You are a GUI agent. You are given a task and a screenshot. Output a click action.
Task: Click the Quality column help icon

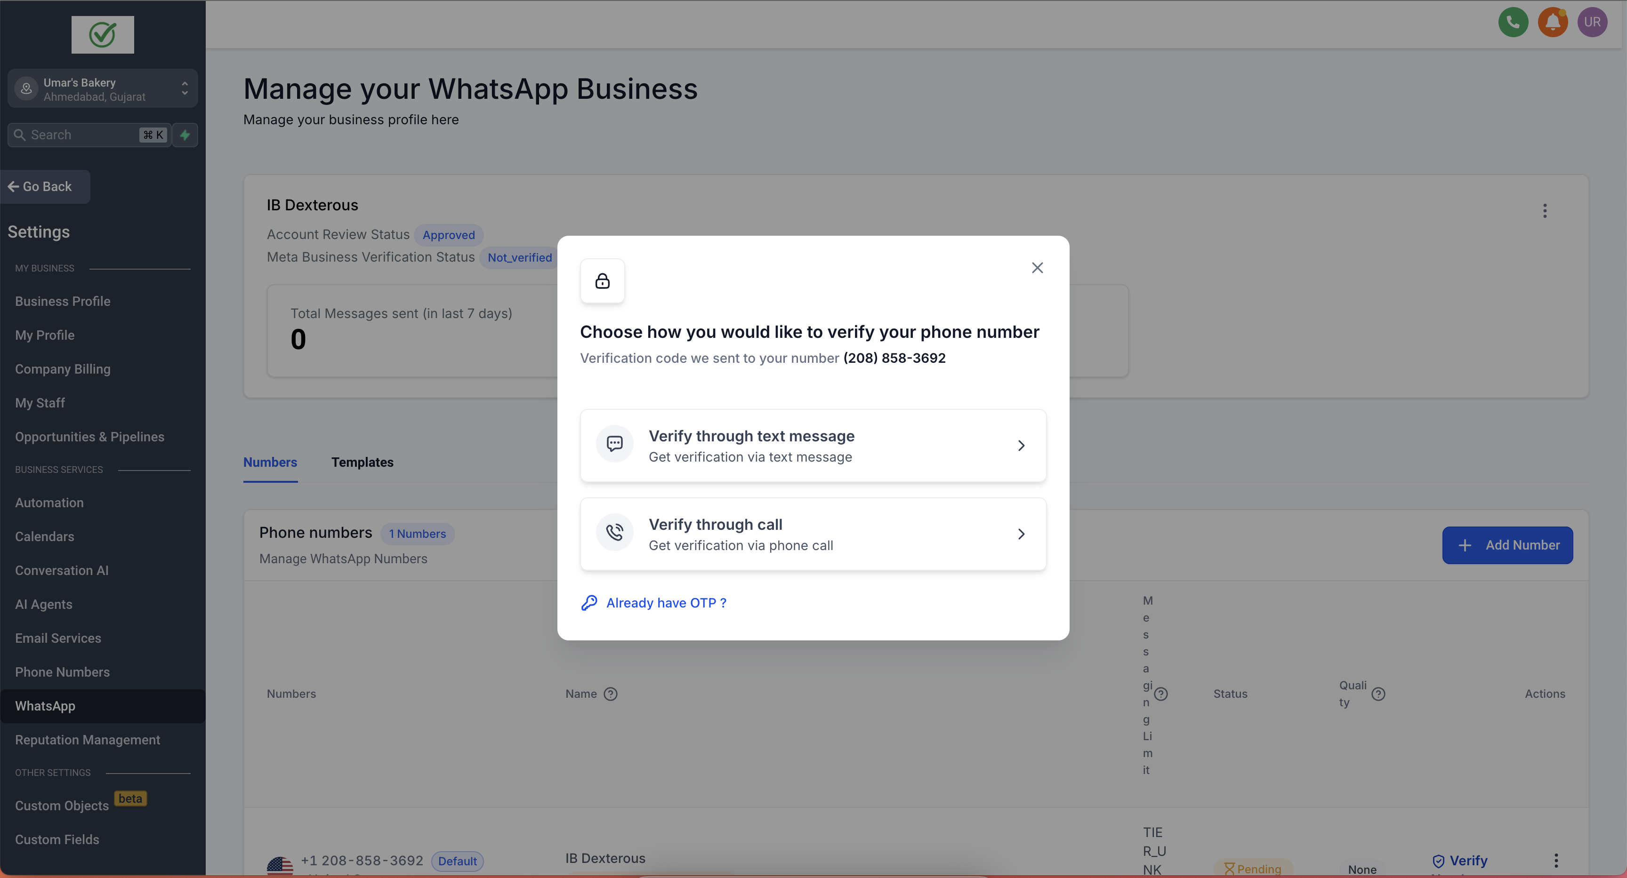1378,694
